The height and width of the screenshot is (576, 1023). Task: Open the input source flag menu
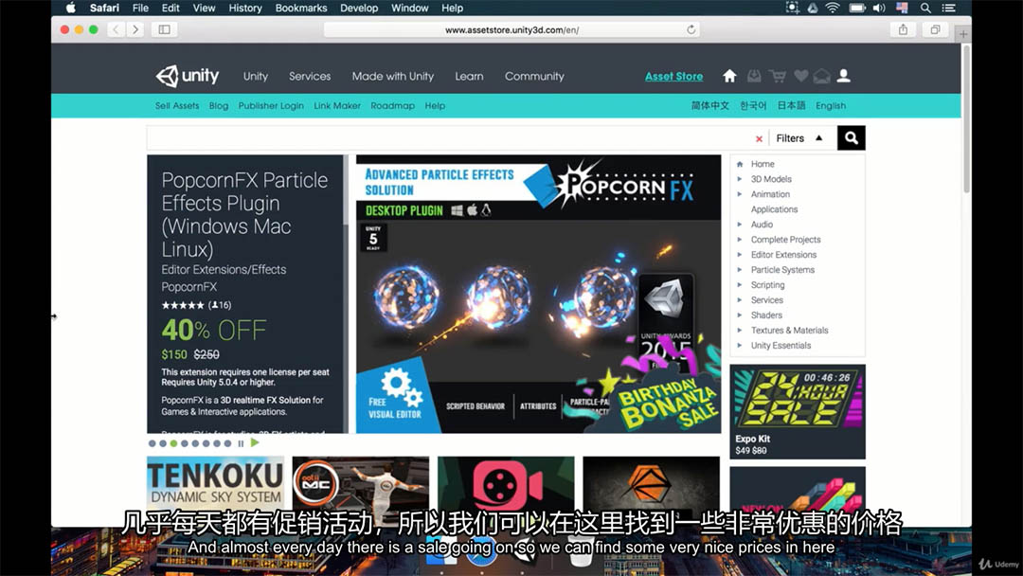pos(903,8)
